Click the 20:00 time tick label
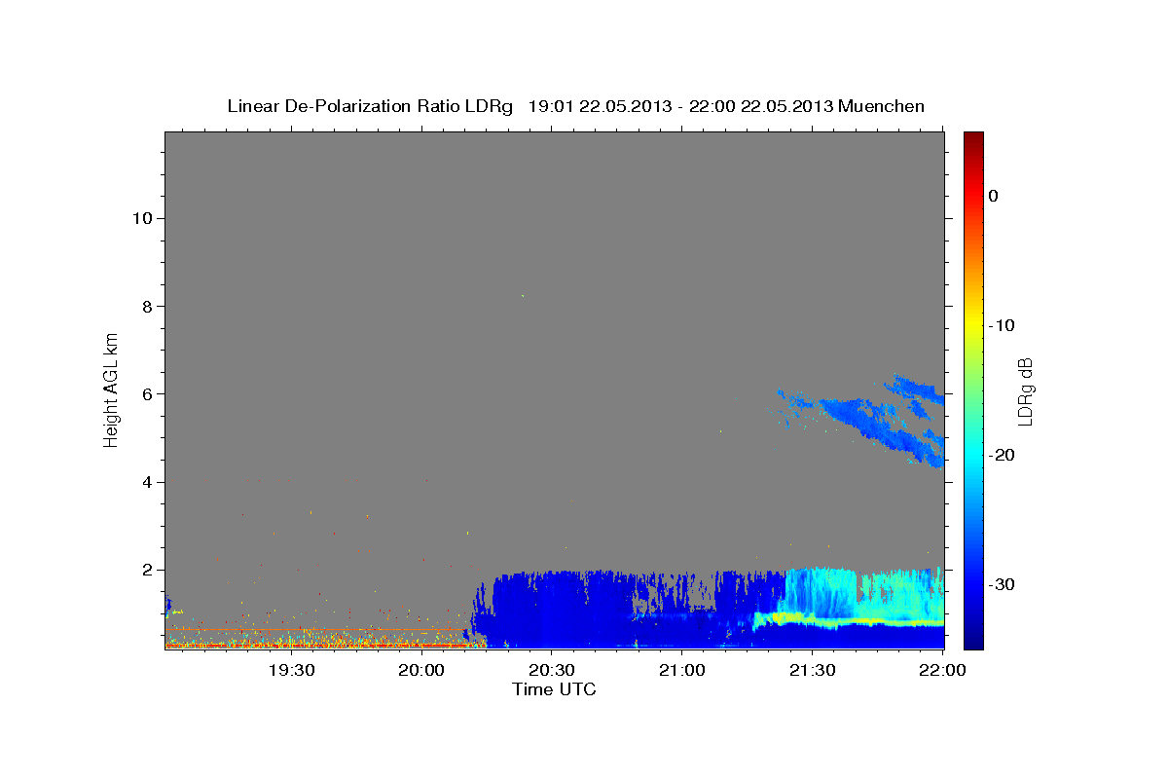Screen dimensions: 1168x779 [421, 670]
